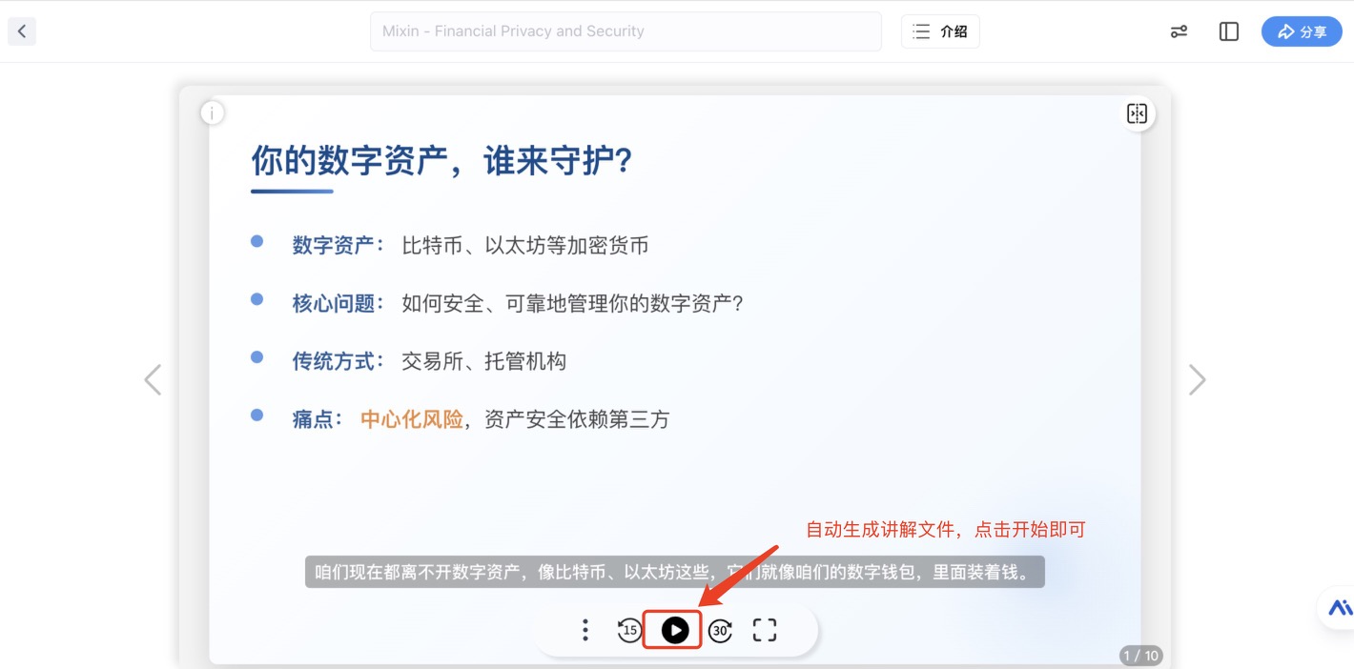The height and width of the screenshot is (669, 1354).
Task: Select the slide heading 你的数字资产，谁来守护?
Action: pyautogui.click(x=442, y=160)
